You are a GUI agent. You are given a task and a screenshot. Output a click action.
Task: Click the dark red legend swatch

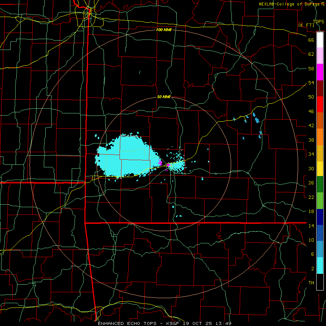point(320,88)
